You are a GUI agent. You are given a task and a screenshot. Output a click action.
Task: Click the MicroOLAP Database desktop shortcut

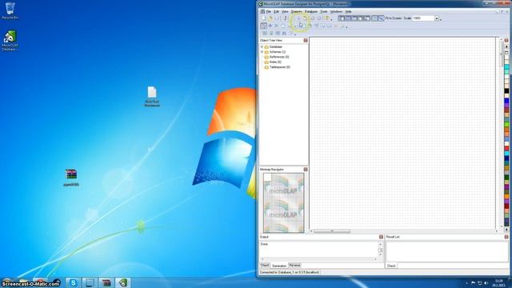[x=10, y=41]
